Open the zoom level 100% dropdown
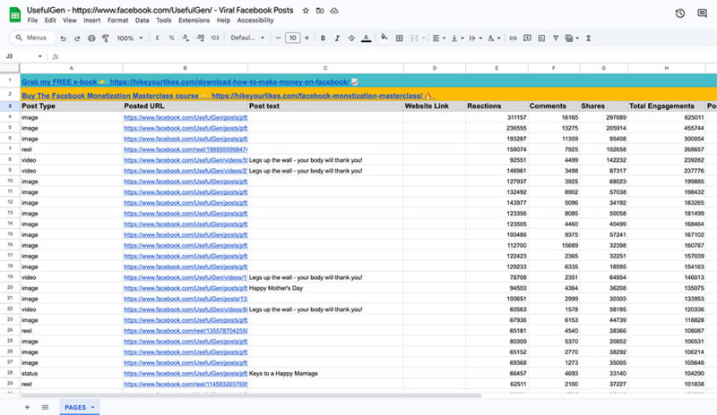Screen dimensions: 717x415 click(x=128, y=38)
